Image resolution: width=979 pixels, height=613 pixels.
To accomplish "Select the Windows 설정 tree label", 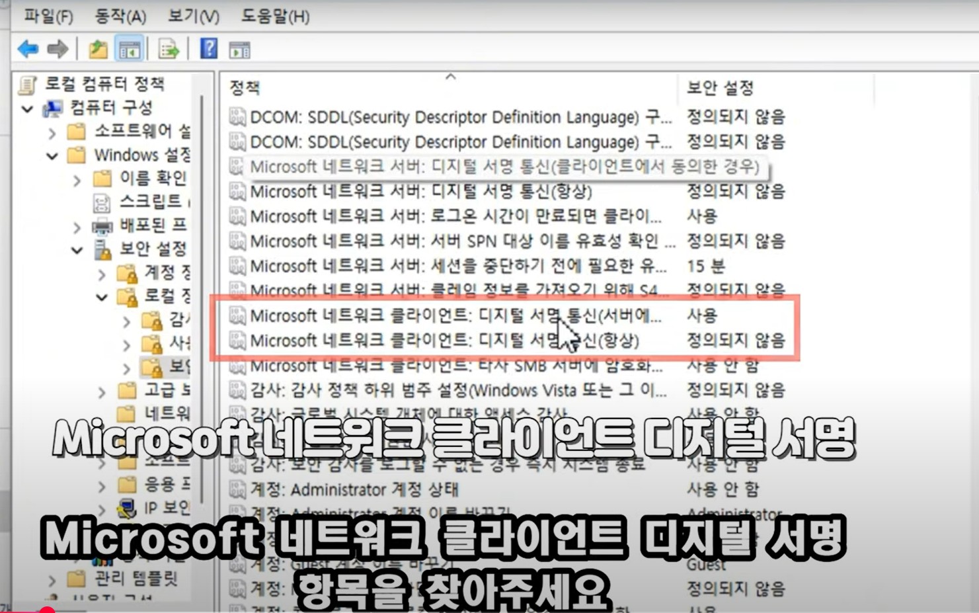I will [141, 155].
